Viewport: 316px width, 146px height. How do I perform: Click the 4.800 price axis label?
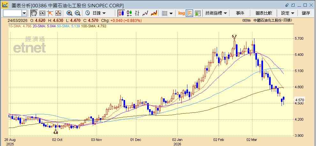pos(299,87)
